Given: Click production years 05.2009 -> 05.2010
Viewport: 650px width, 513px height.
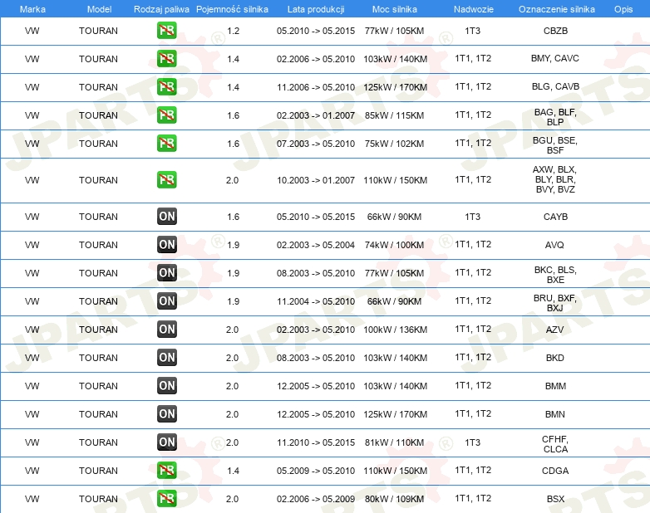Looking at the screenshot, I should coord(316,471).
